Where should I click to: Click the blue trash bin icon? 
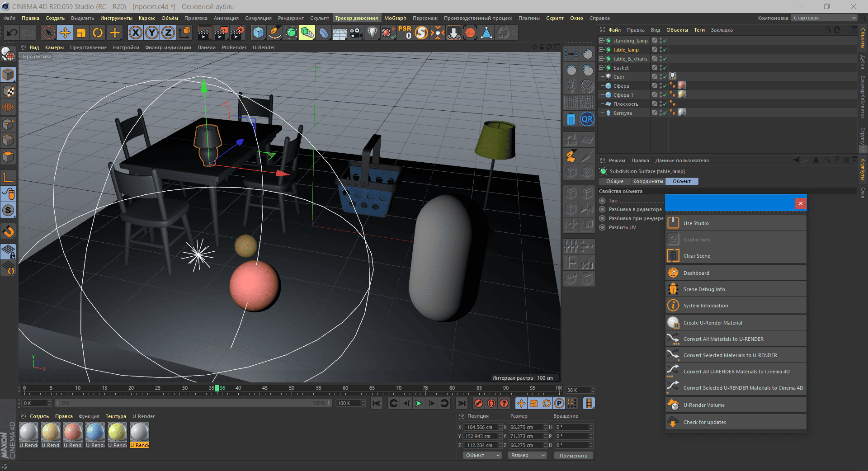coord(571,119)
